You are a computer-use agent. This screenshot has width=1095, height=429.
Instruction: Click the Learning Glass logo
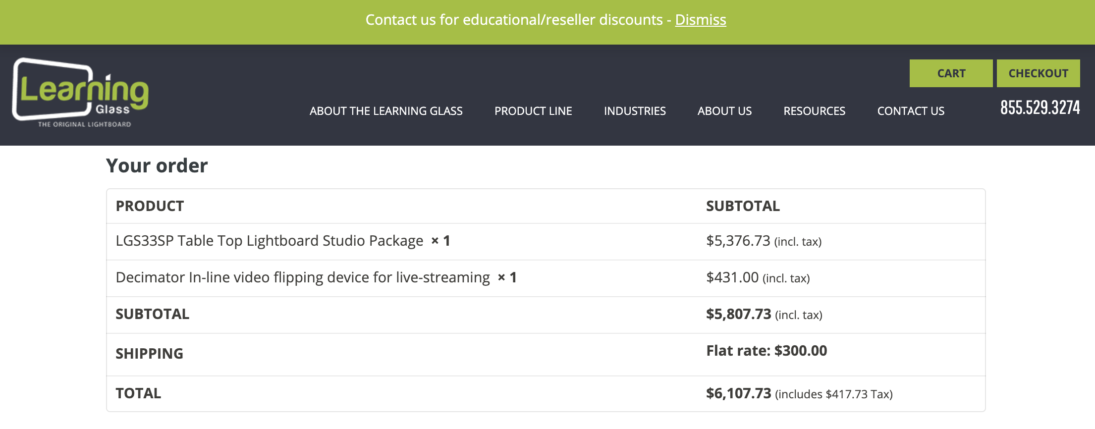pos(80,93)
